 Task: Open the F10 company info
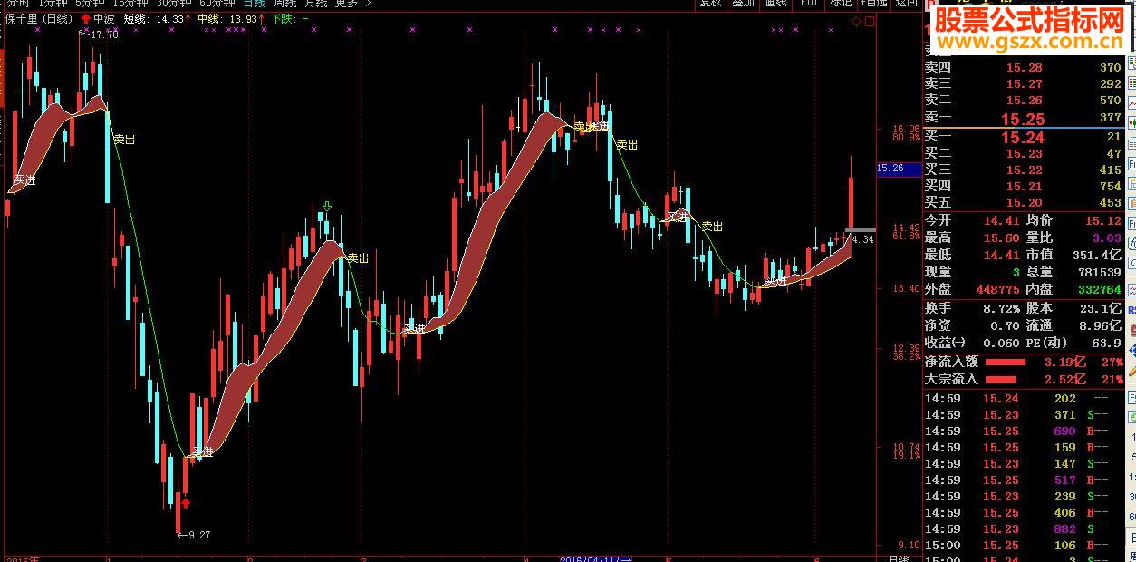click(808, 3)
